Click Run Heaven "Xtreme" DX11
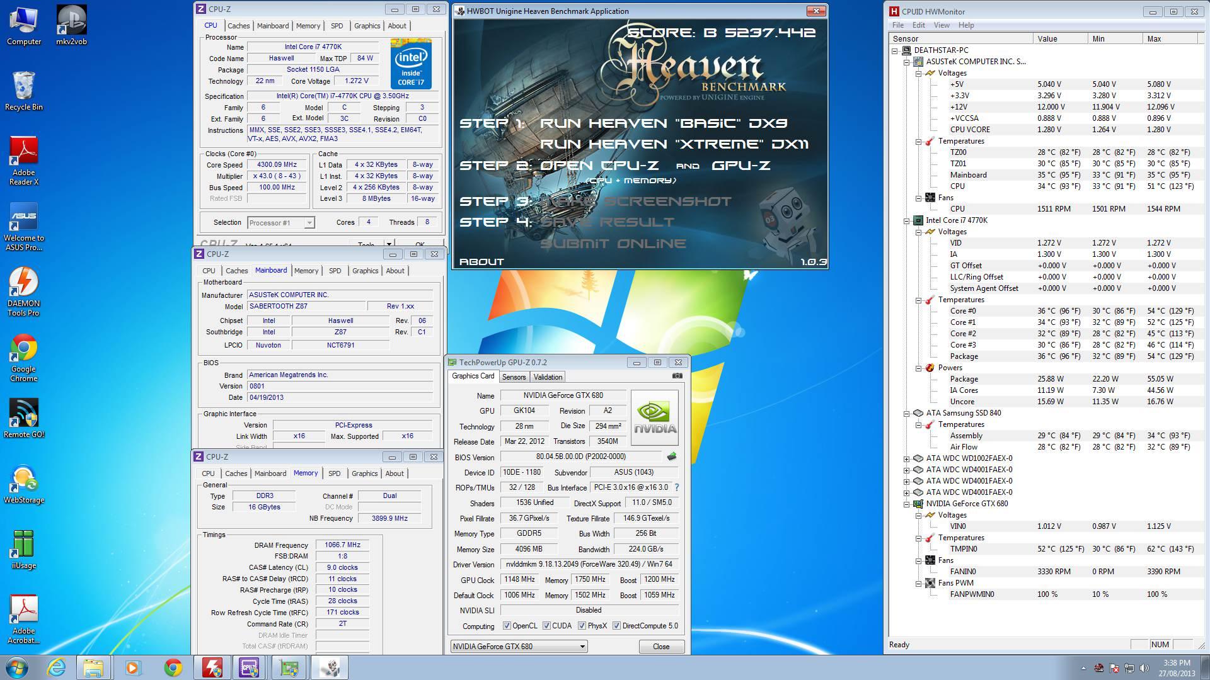Image resolution: width=1210 pixels, height=680 pixels. pos(674,144)
